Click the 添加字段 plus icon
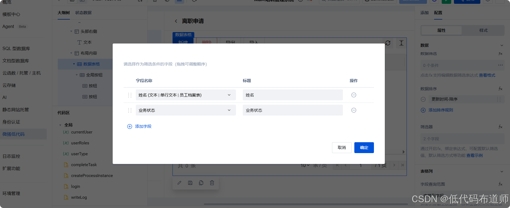The image size is (510, 208). 130,126
